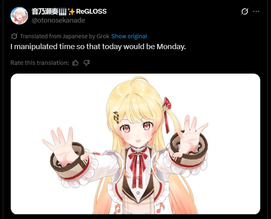Click the ReGLOSS text in display name
Image resolution: width=271 pixels, height=219 pixels.
click(91, 11)
